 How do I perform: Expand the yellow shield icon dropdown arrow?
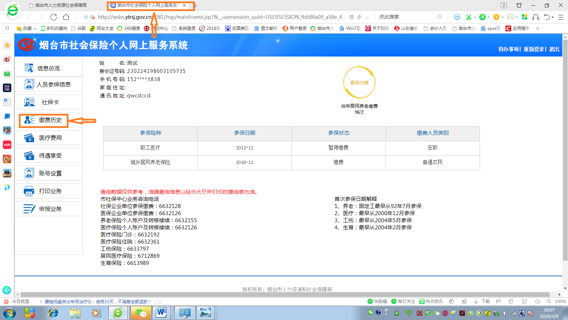pyautogui.click(x=503, y=17)
